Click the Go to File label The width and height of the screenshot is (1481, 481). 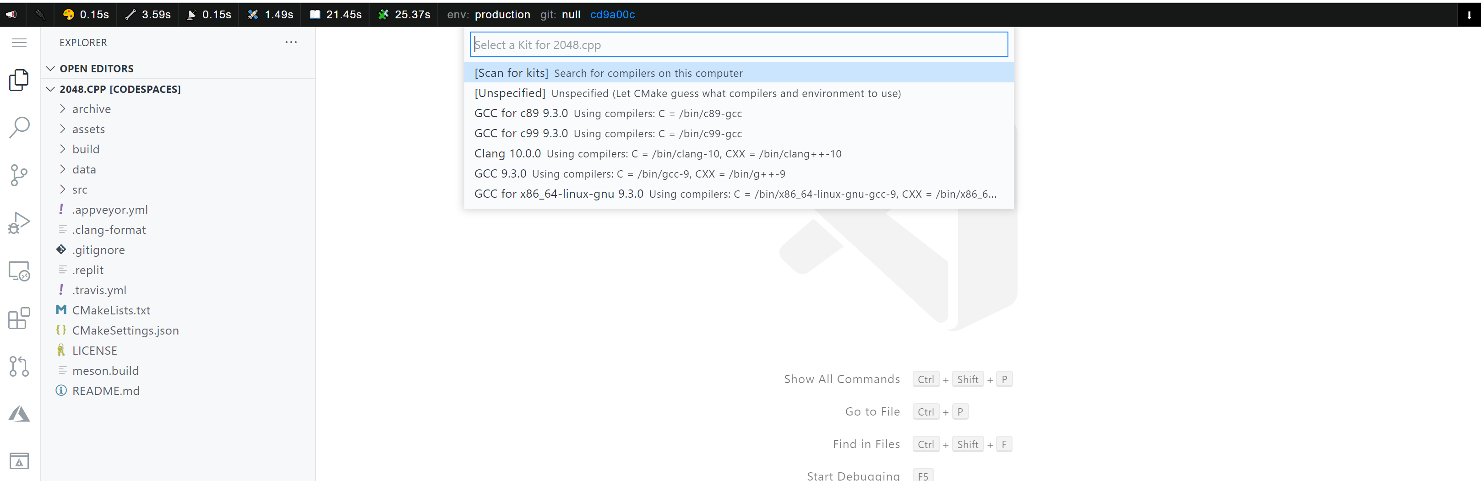click(872, 411)
